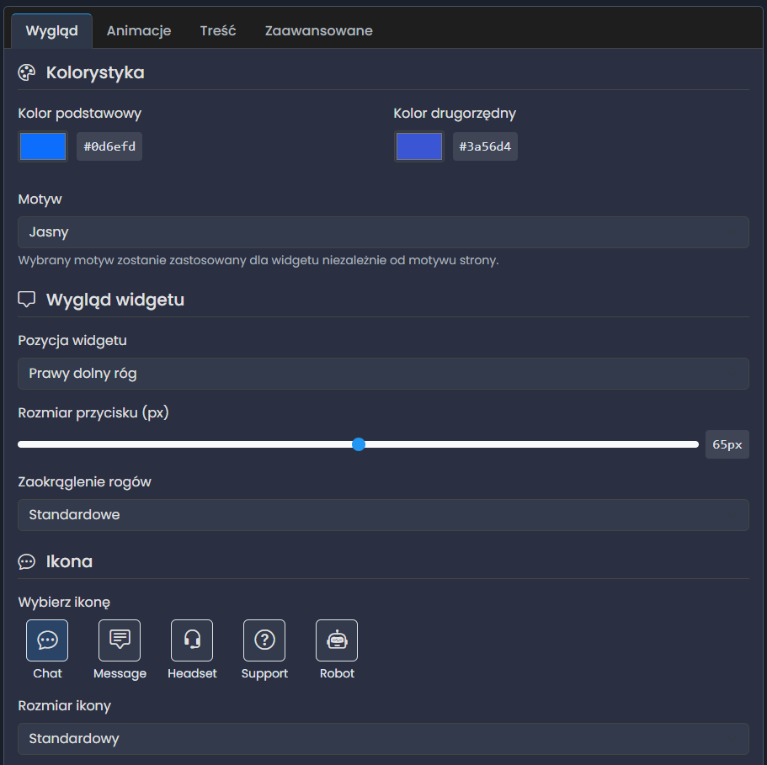
Task: Expand the Pozycja widgetu dropdown
Action: (383, 374)
